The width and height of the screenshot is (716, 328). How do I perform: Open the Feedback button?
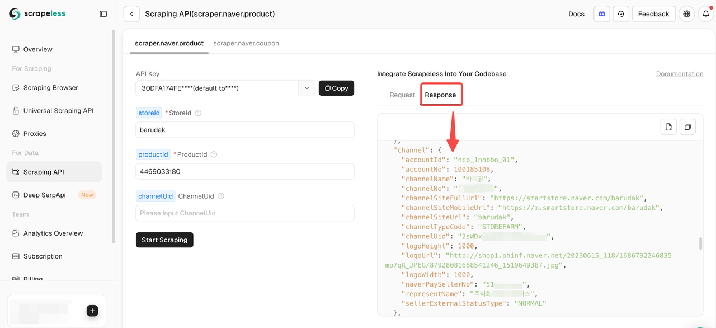653,14
